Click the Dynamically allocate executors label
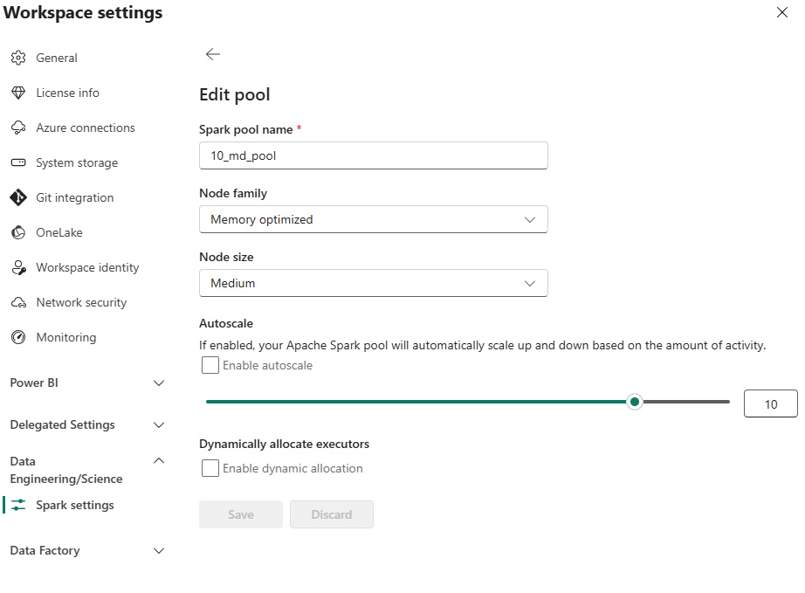The width and height of the screenshot is (805, 593). [284, 444]
